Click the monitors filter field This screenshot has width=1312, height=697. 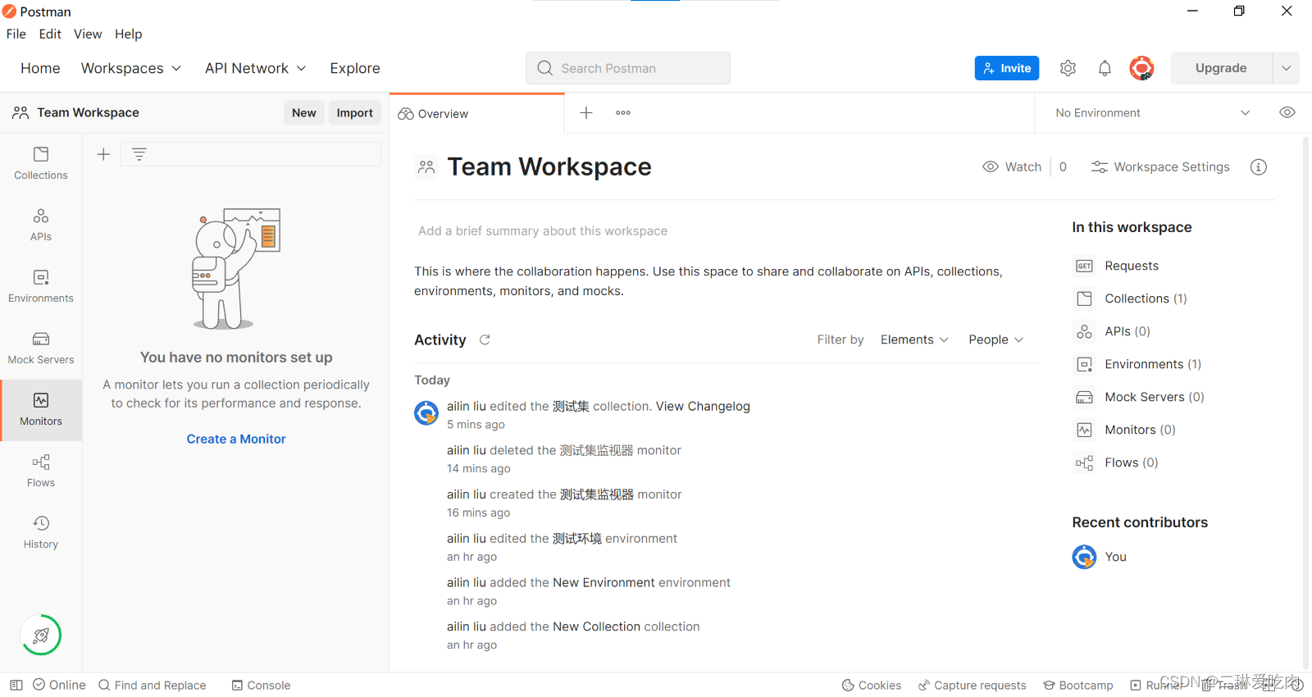click(251, 154)
